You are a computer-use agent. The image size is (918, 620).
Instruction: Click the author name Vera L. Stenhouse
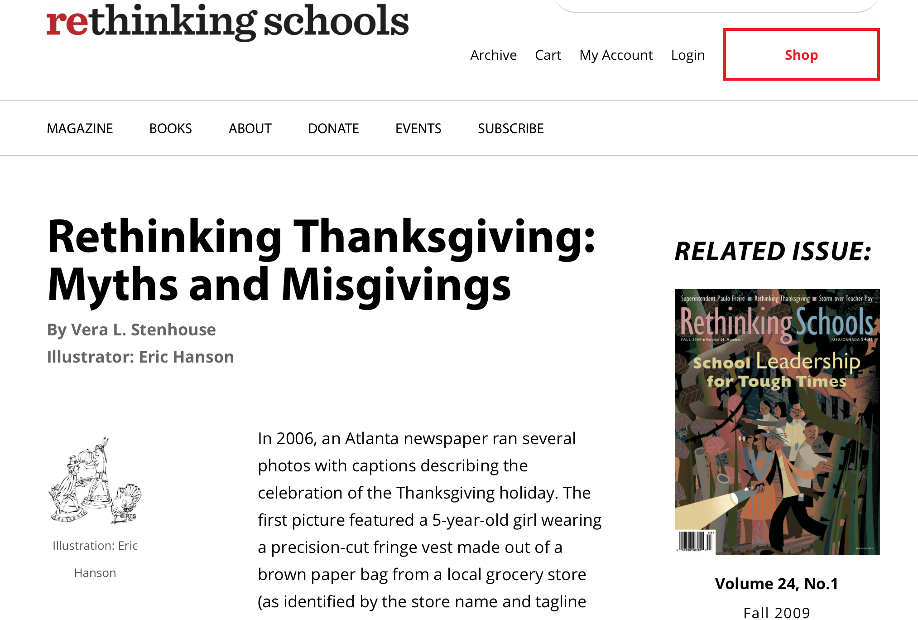(143, 329)
